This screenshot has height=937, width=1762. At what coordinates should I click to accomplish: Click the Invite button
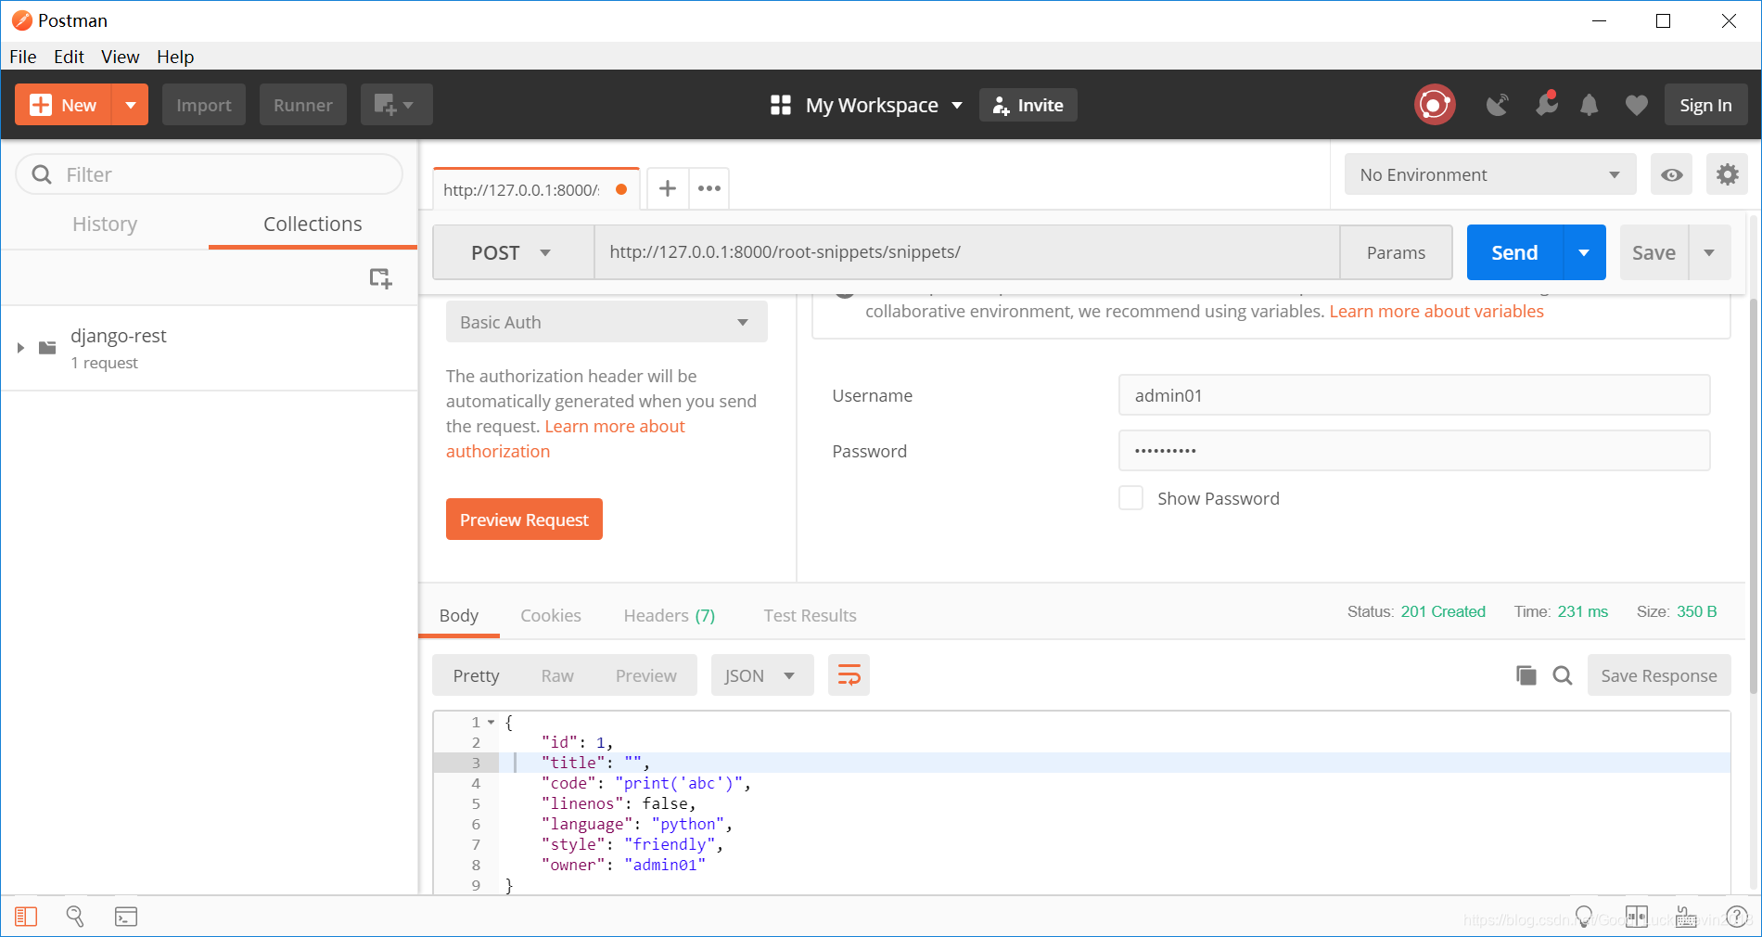coord(1028,105)
